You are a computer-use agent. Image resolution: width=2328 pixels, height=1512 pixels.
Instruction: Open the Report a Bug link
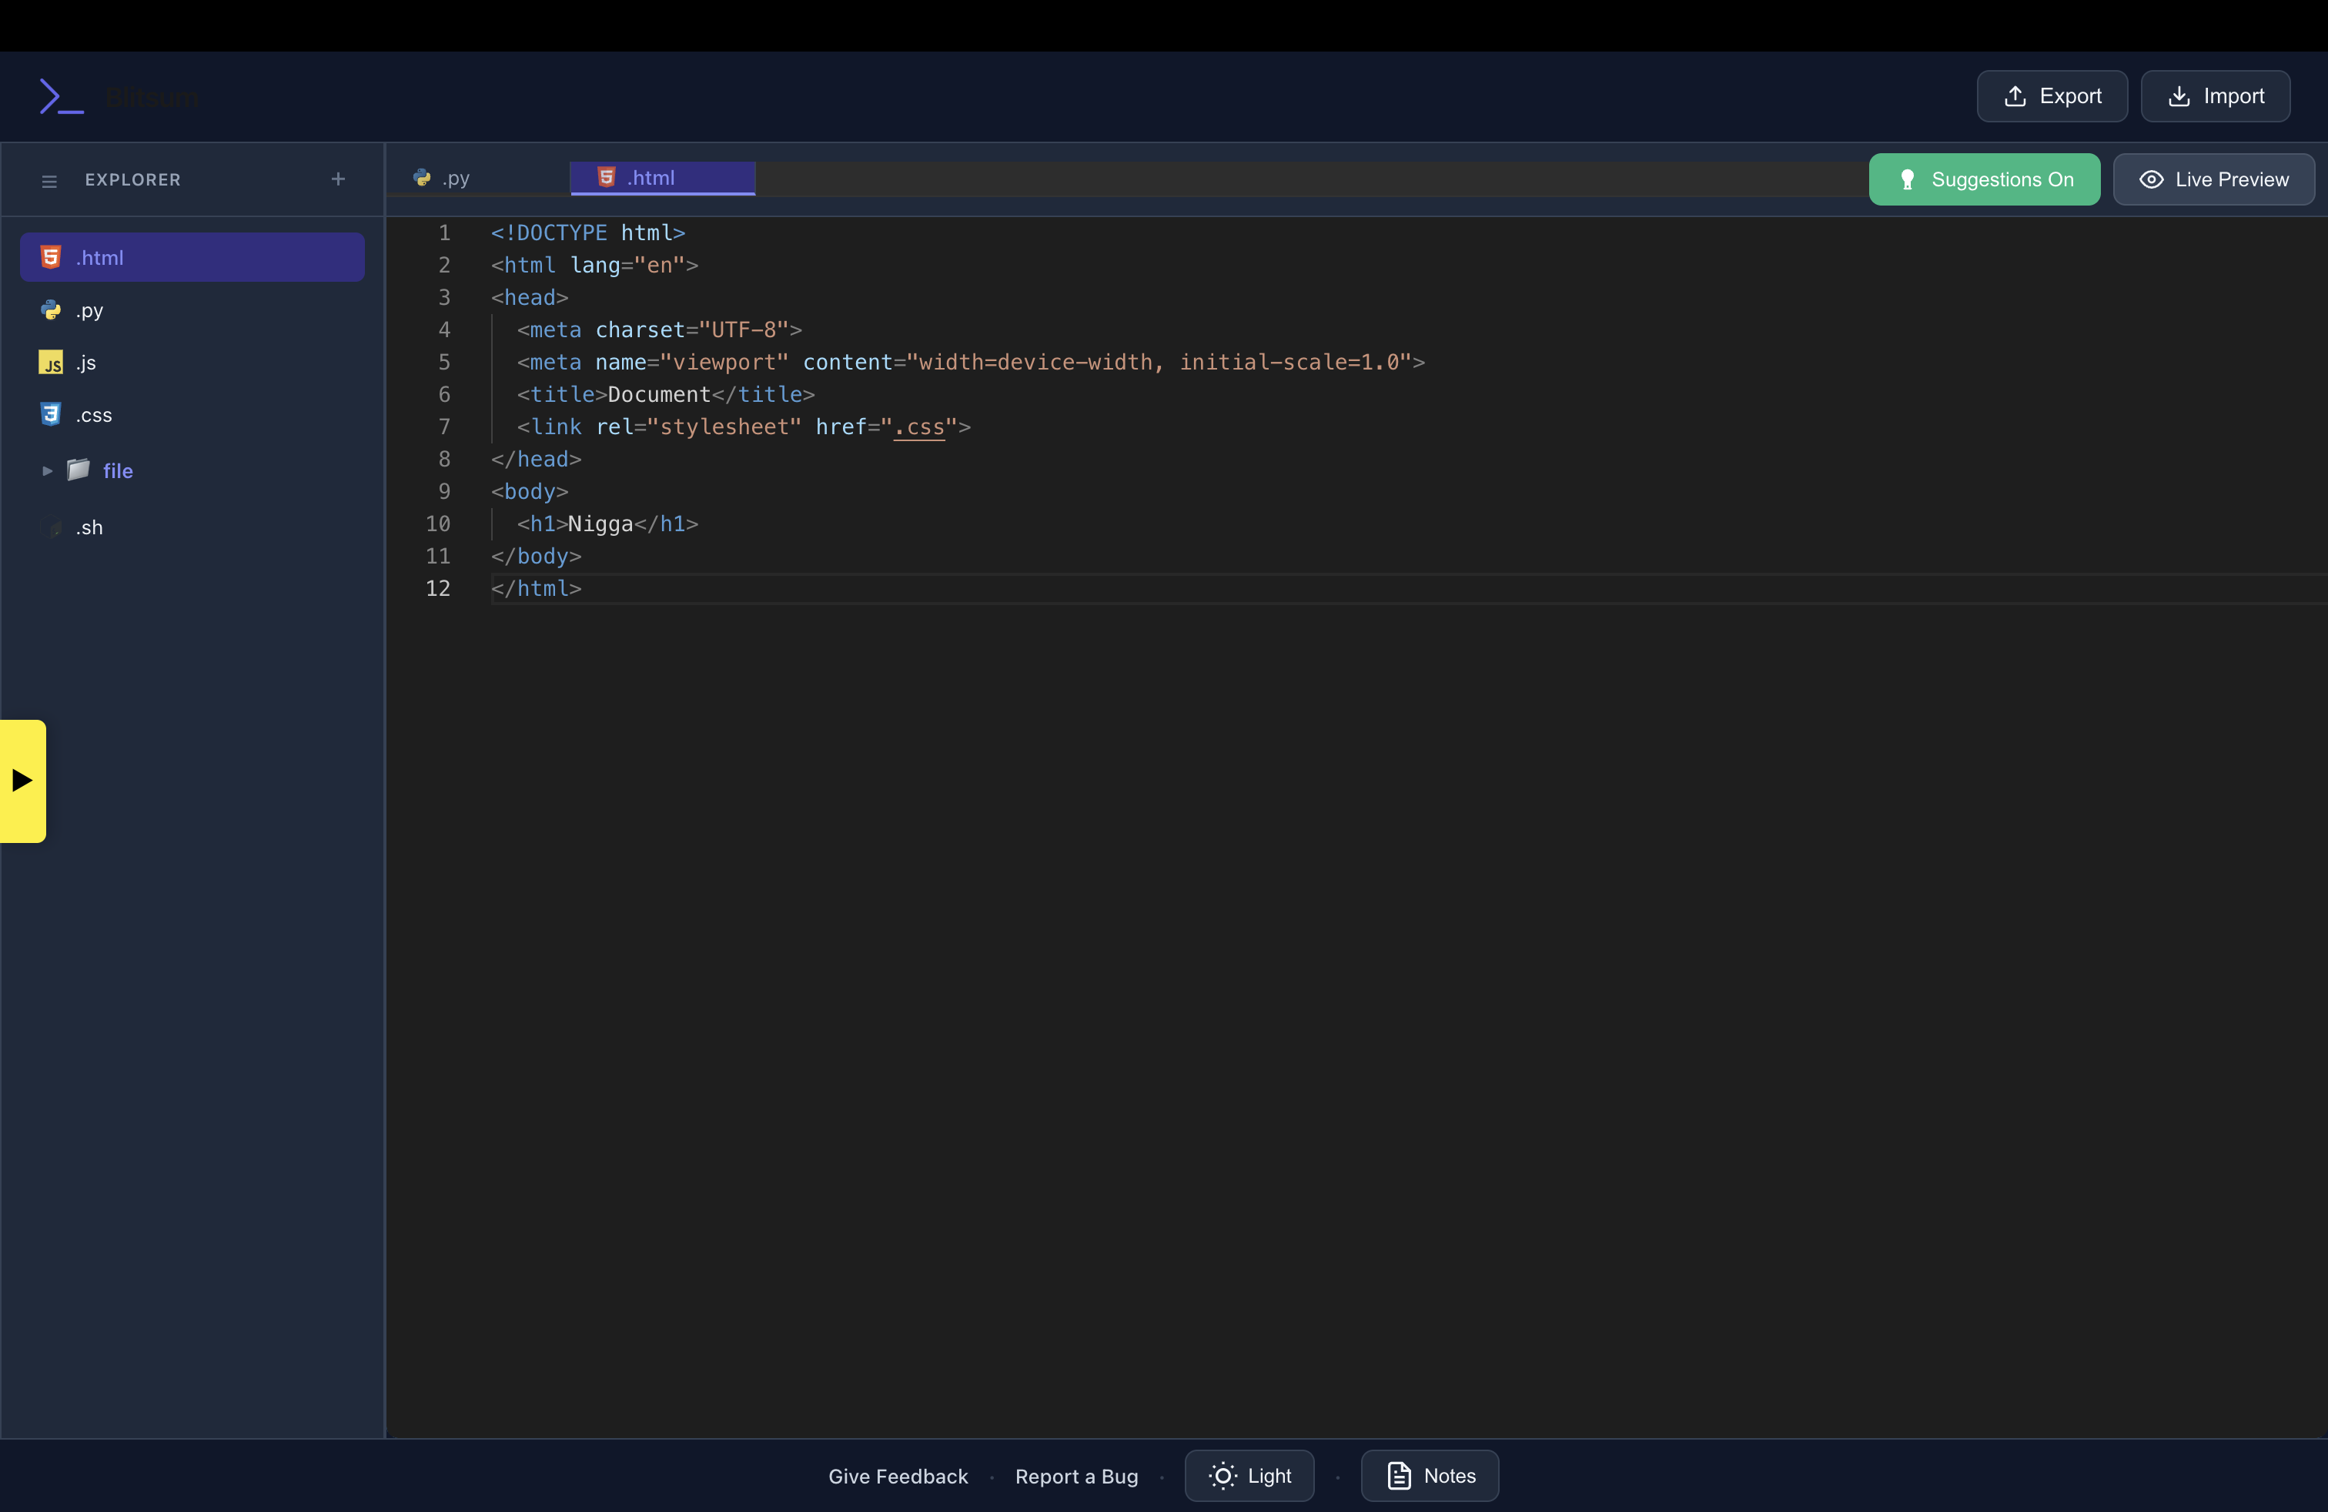[1076, 1477]
